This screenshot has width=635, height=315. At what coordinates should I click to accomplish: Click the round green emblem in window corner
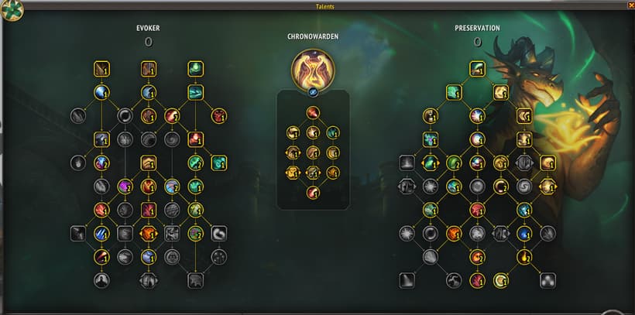pos(12,11)
